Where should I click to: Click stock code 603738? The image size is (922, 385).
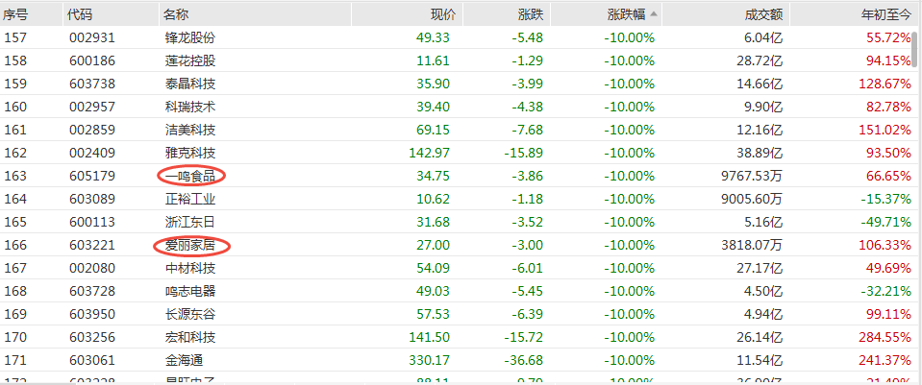pos(91,84)
